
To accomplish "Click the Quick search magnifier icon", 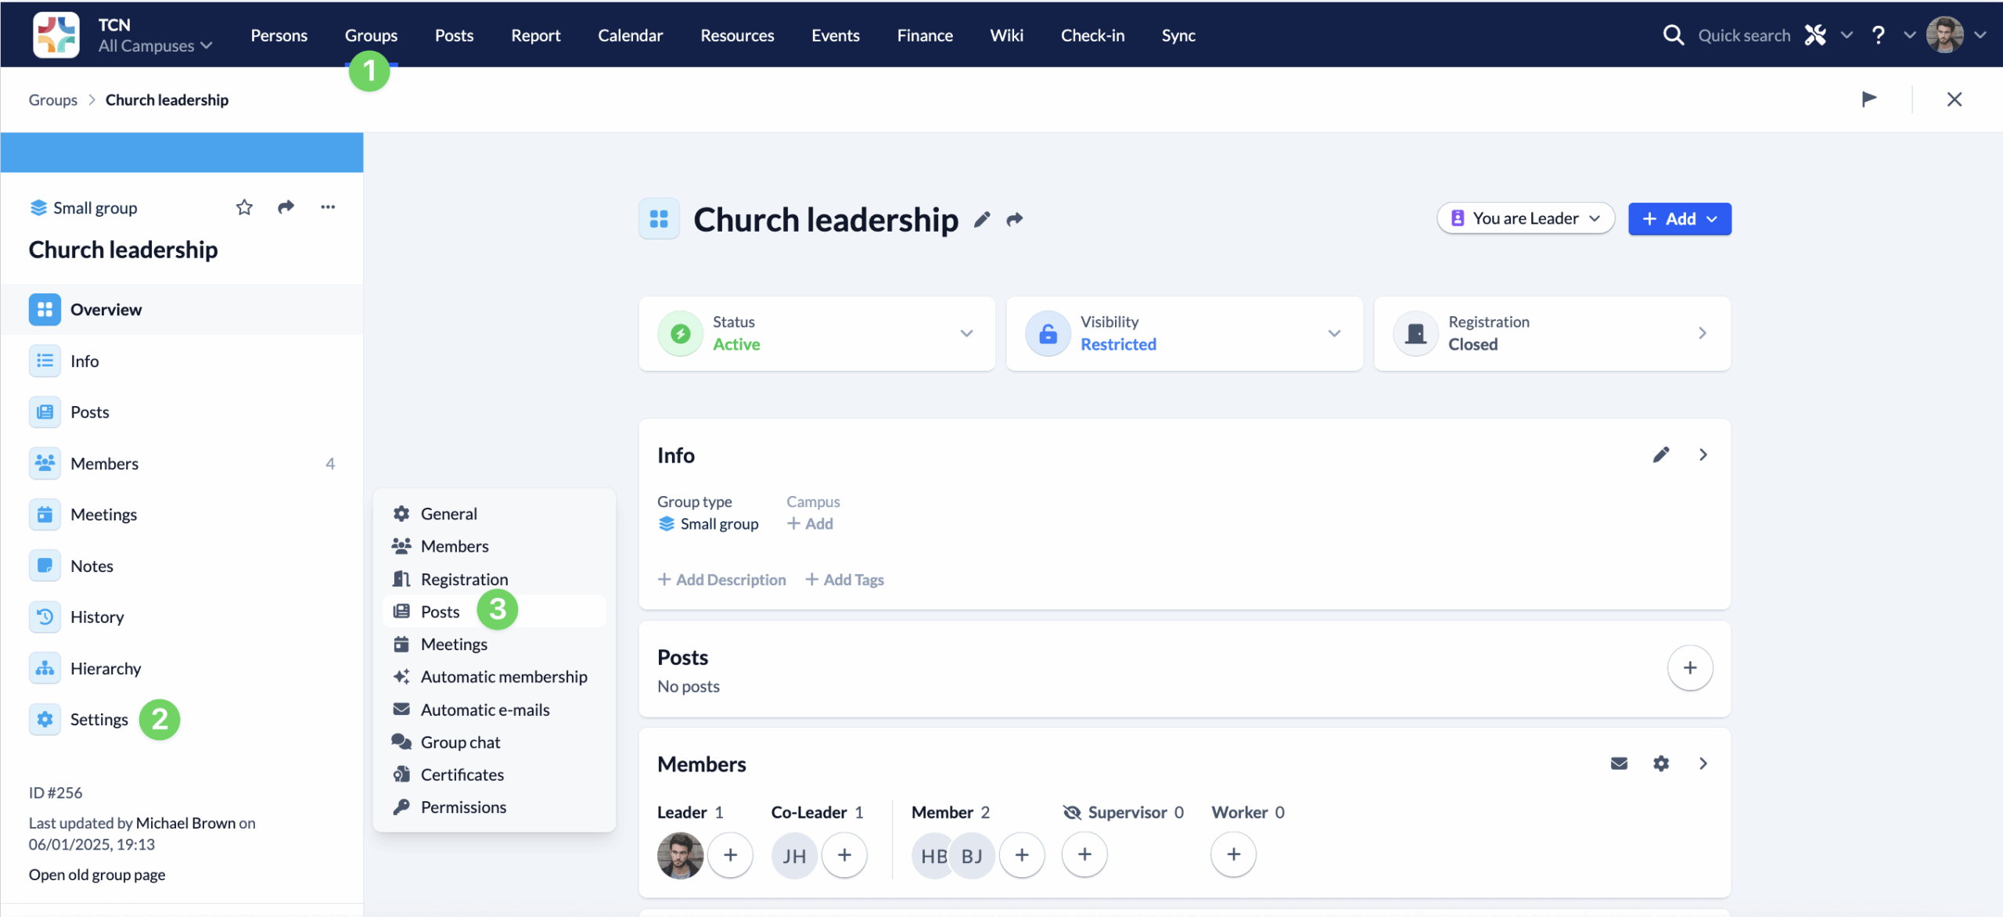I will pyautogui.click(x=1673, y=35).
